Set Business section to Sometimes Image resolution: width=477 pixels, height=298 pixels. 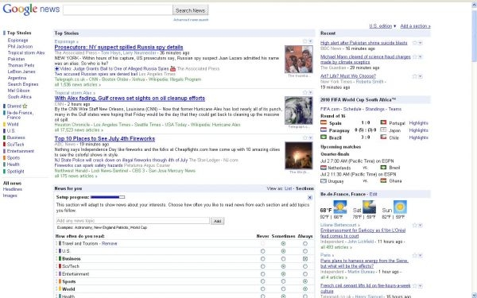pyautogui.click(x=283, y=259)
